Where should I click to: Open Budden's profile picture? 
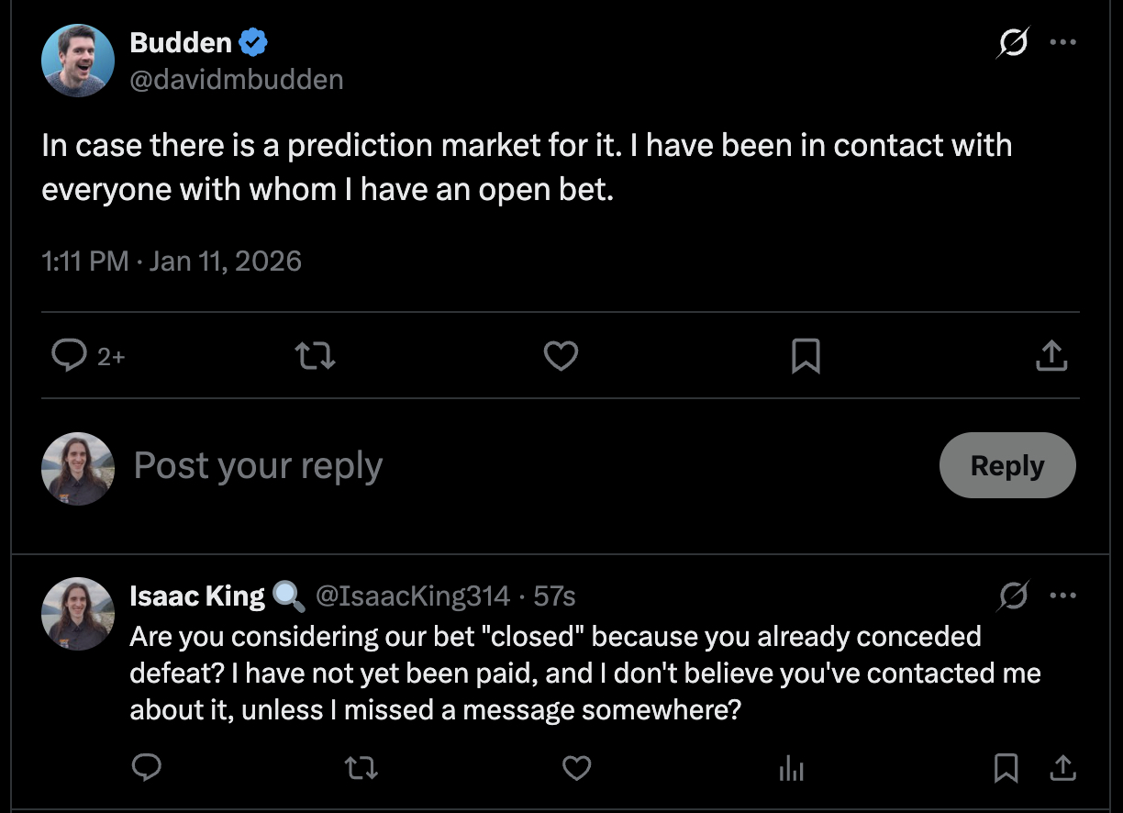[78, 61]
